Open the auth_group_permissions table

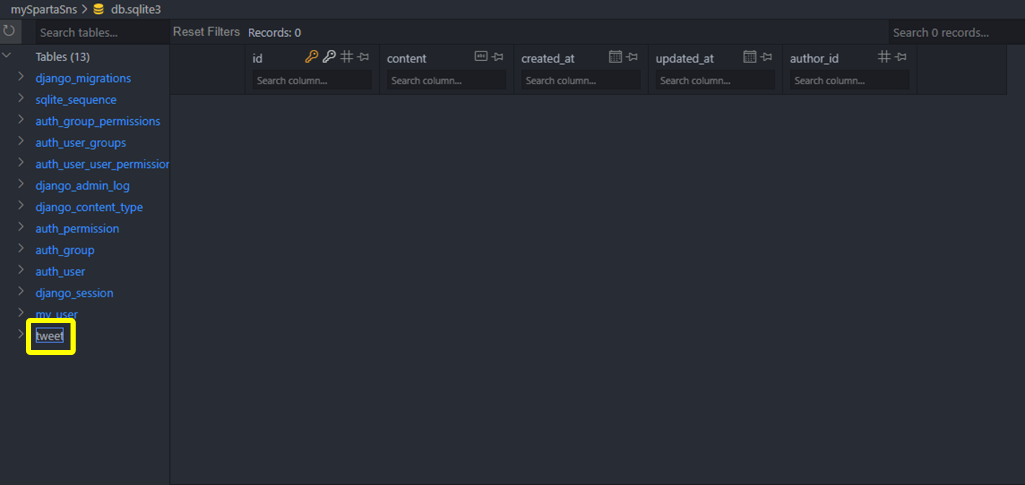coord(97,121)
